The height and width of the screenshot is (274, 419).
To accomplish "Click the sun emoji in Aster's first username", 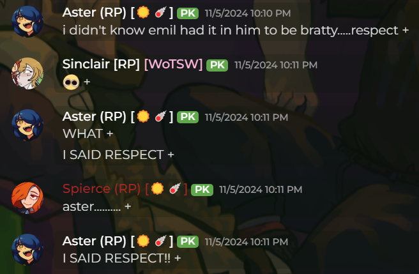I will pos(143,12).
